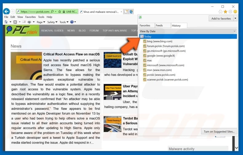This screenshot has height=155, width=243.
Task: Open go.microsoft history entry
Action: [164, 51]
